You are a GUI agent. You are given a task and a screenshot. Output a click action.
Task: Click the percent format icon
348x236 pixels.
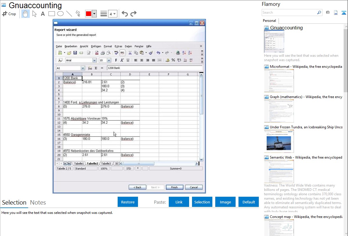pyautogui.click(x=173, y=60)
